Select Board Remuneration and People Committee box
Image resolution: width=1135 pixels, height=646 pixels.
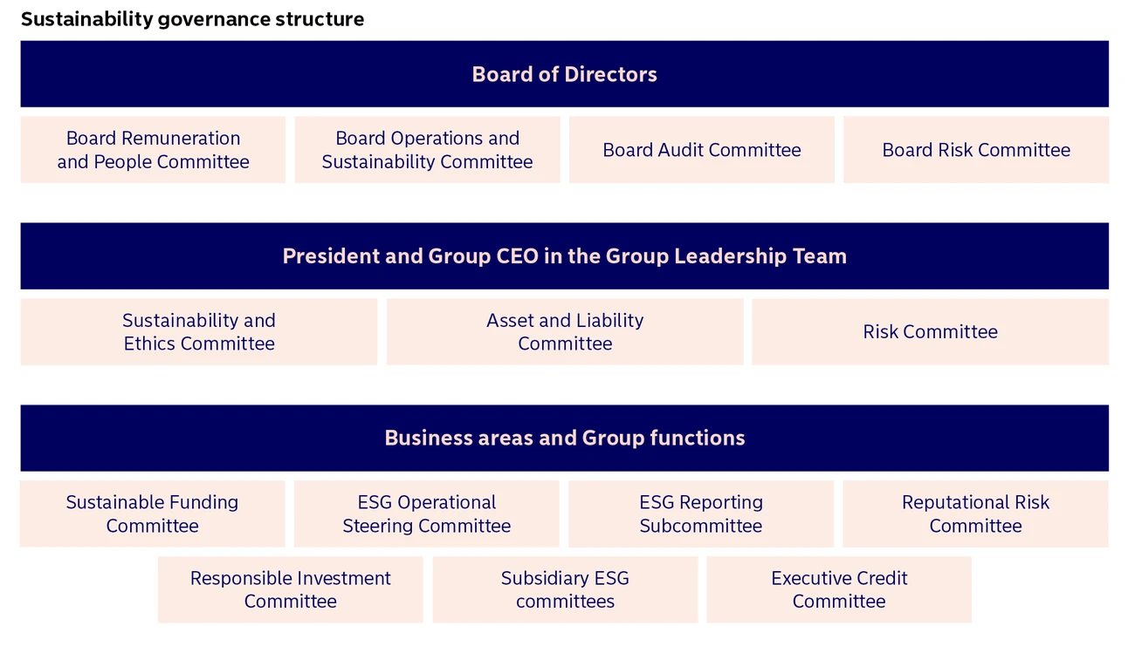(153, 150)
